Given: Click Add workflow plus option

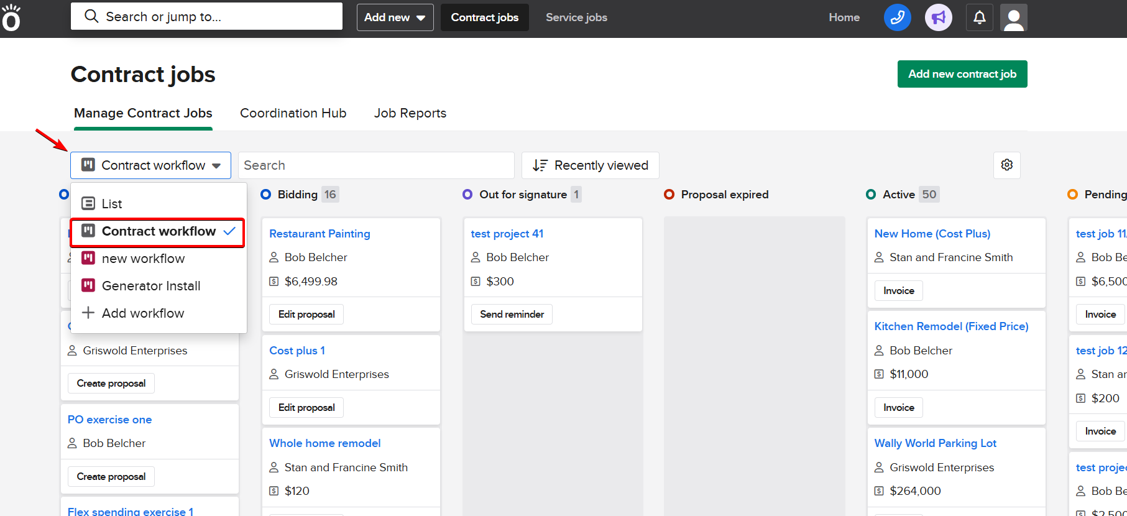Looking at the screenshot, I should 142,313.
